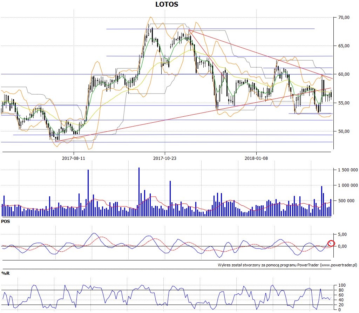Click the 2017-08-11 date label
The width and height of the screenshot is (359, 313).
click(x=74, y=158)
